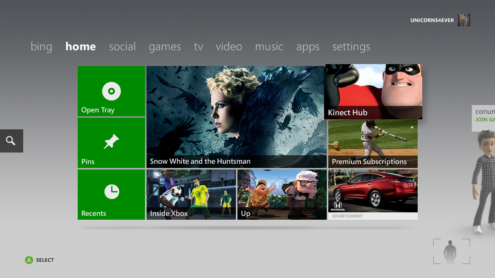The width and height of the screenshot is (495, 278).
Task: Open the Inside Xbox tile
Action: click(x=191, y=195)
